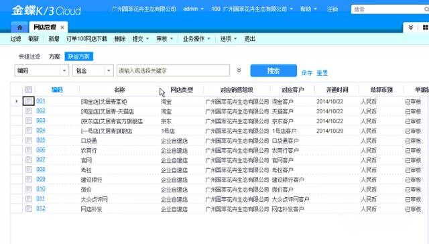Check the box for row 003
Screen dimensions: 429x244
click(29, 121)
